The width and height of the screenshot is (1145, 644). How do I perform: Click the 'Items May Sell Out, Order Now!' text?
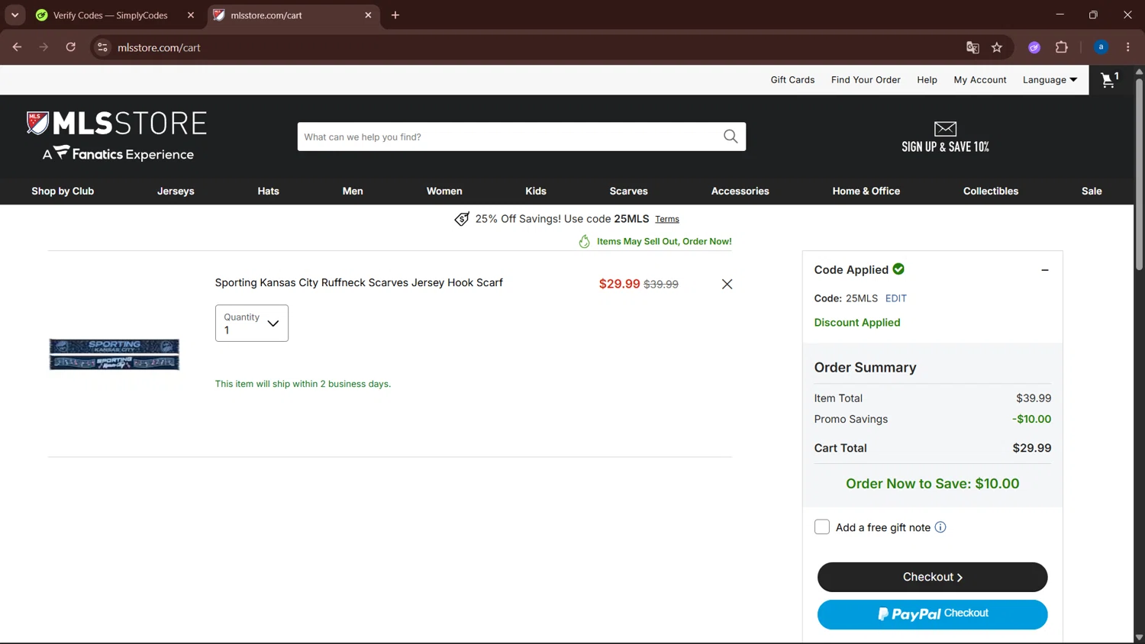pyautogui.click(x=664, y=241)
